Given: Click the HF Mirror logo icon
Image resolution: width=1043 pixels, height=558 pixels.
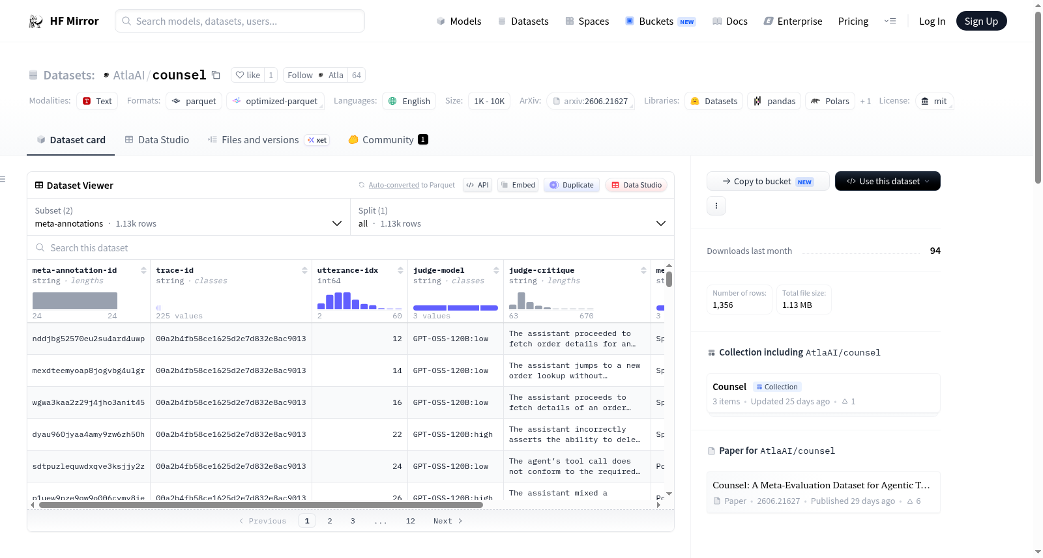Looking at the screenshot, I should tap(36, 21).
